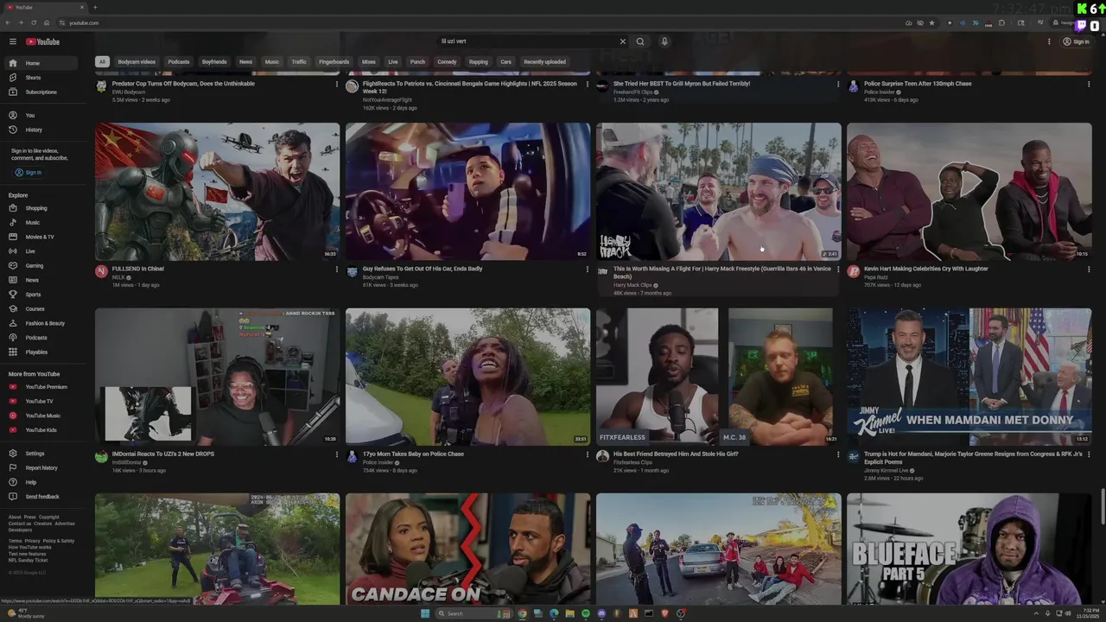The width and height of the screenshot is (1106, 622).
Task: Select the Comedy filter chip
Action: (x=447, y=62)
